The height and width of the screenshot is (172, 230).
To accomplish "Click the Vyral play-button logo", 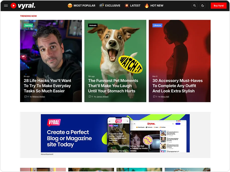I will [x=13, y=6].
